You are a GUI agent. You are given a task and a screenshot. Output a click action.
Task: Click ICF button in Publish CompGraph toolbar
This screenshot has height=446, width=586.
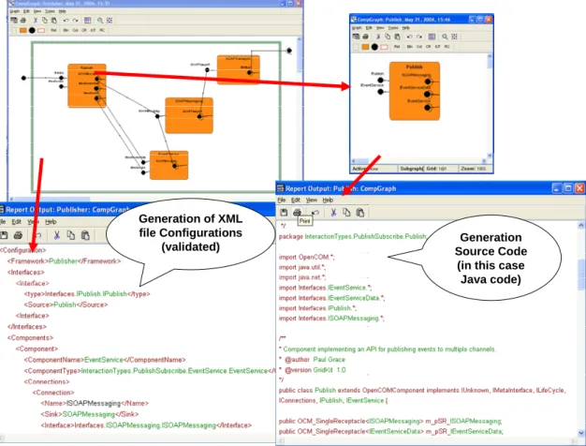pos(438,47)
